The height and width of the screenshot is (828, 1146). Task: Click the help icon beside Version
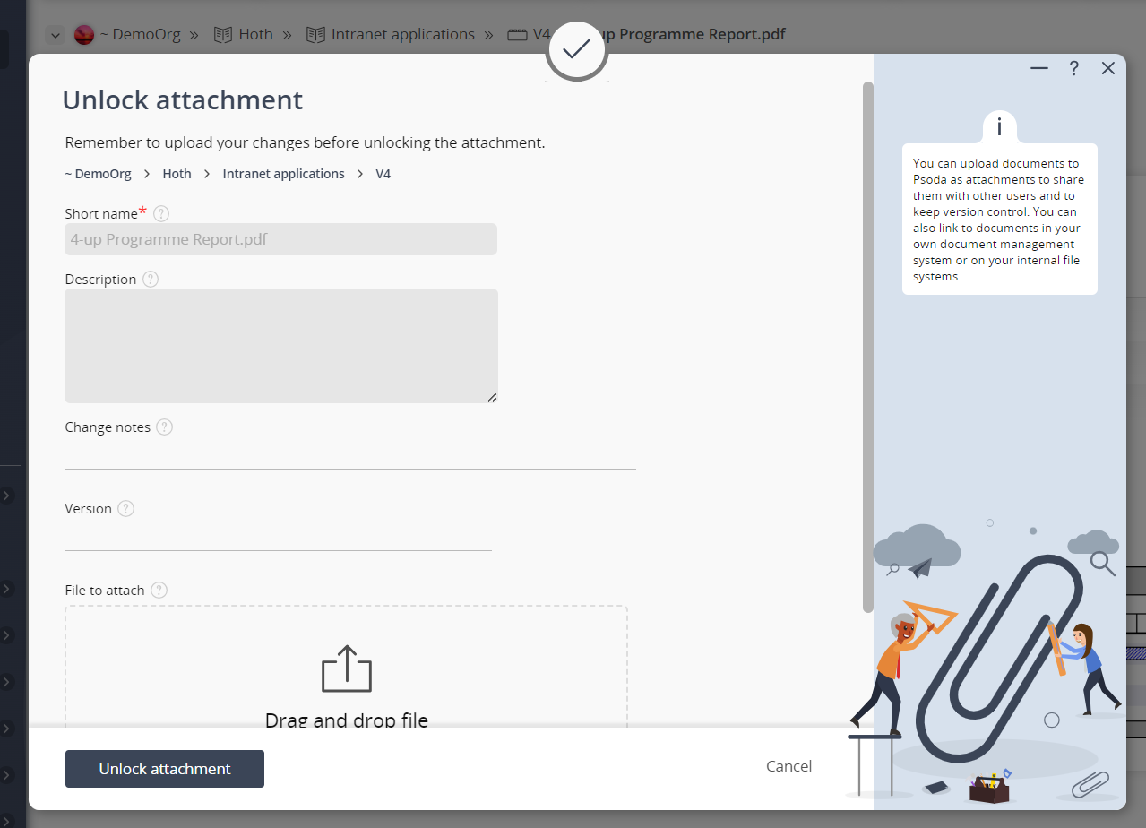(126, 509)
